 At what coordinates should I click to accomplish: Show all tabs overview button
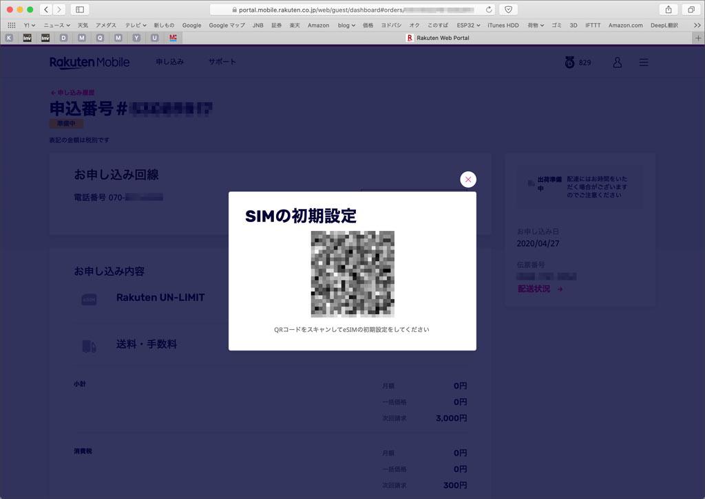[691, 10]
